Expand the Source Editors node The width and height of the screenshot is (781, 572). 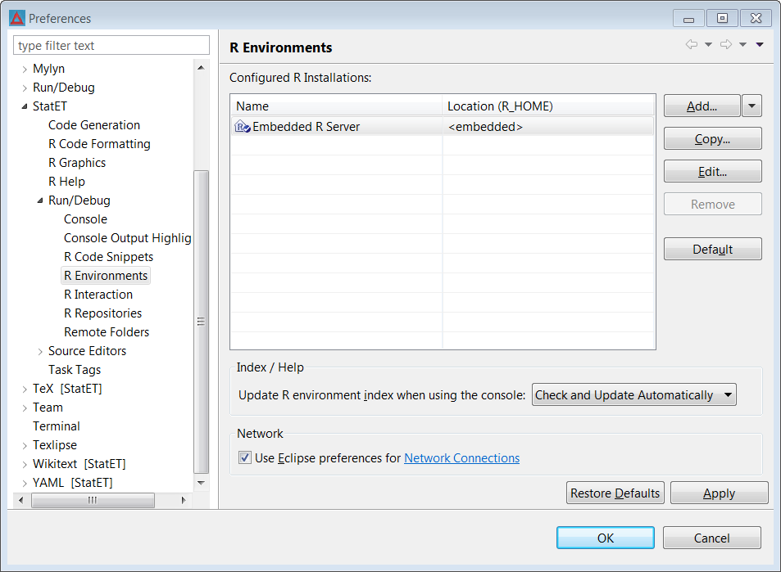pos(40,352)
